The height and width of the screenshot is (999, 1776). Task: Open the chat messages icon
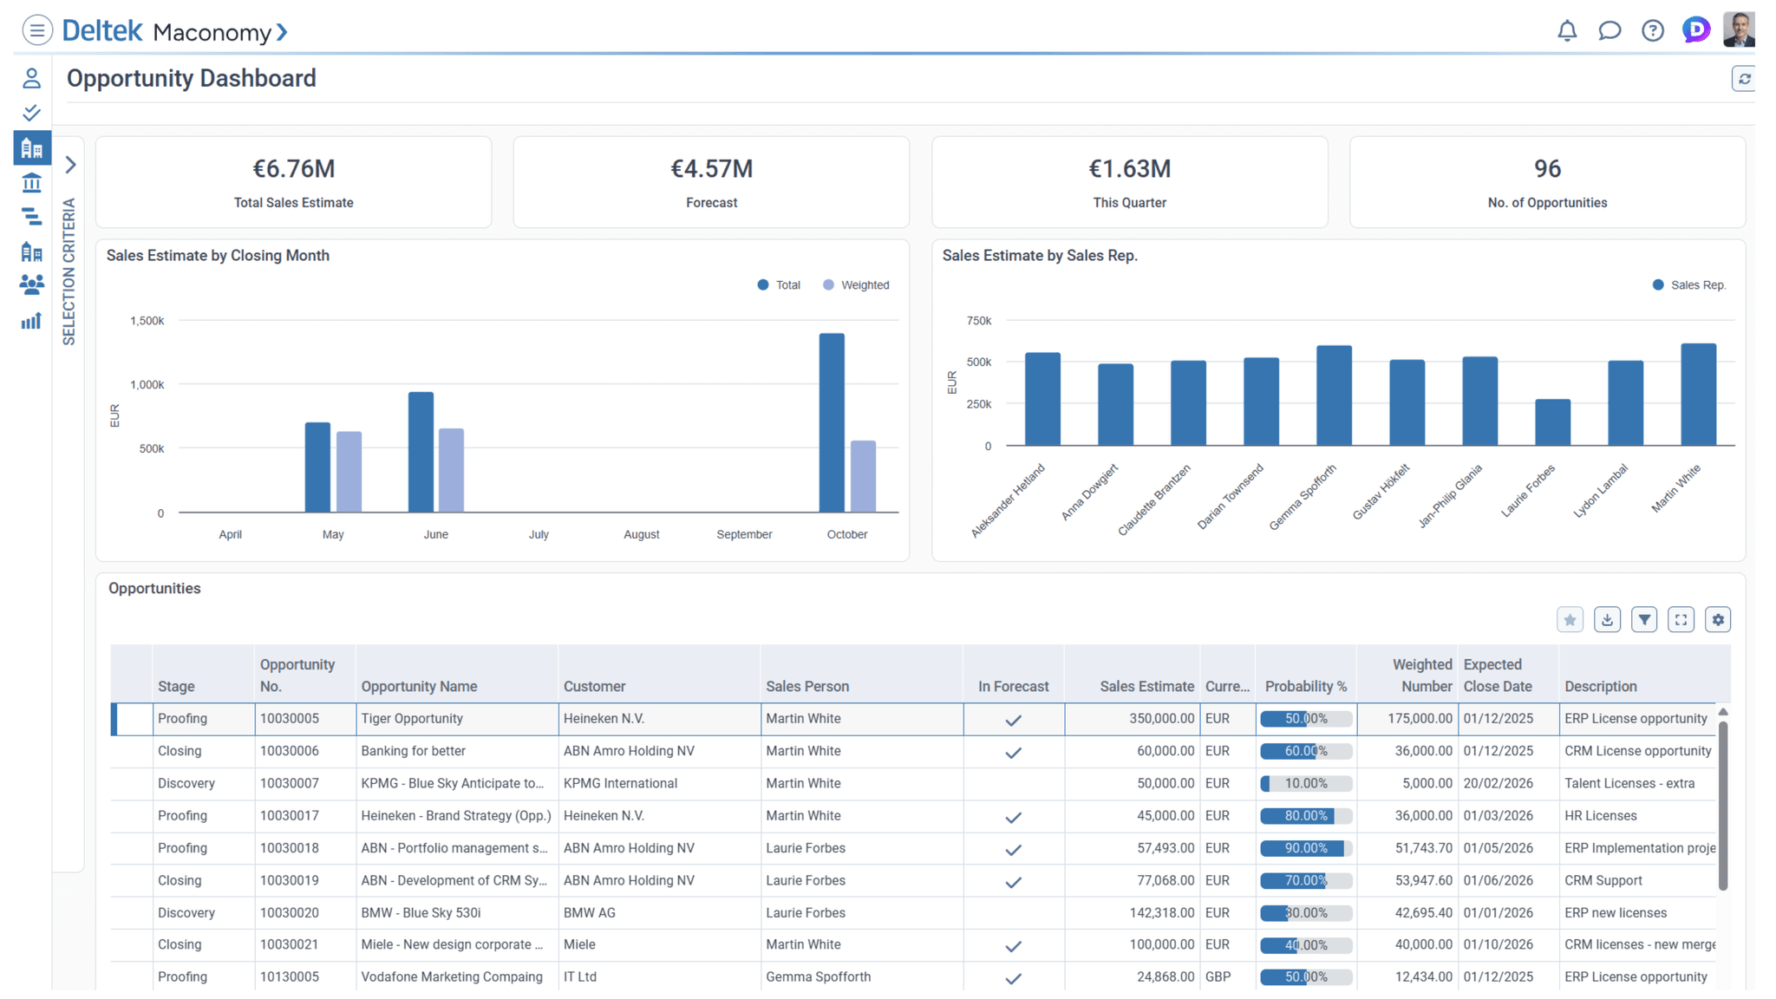pos(1609,31)
